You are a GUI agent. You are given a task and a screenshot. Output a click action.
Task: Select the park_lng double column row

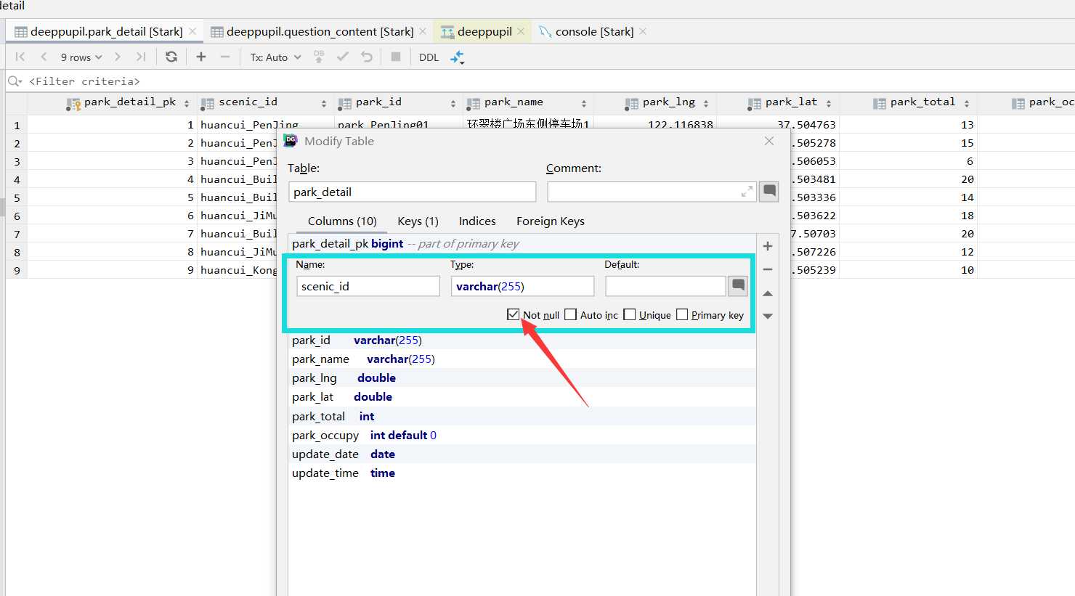(522, 377)
